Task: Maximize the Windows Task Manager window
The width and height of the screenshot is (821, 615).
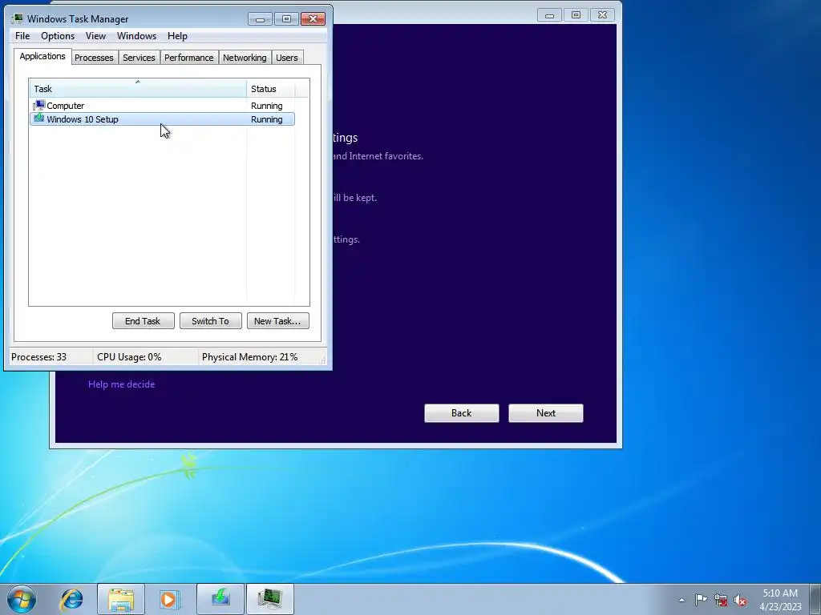Action: 286,19
